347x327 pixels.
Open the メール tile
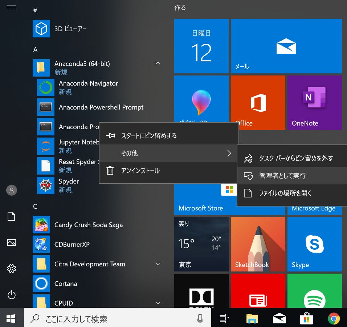point(286,46)
